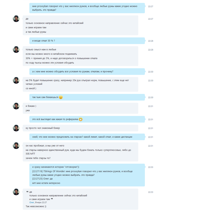The width and height of the screenshot is (197, 211).
Task: Click the 22:27 timestamp of the first message
Action: 151,6
